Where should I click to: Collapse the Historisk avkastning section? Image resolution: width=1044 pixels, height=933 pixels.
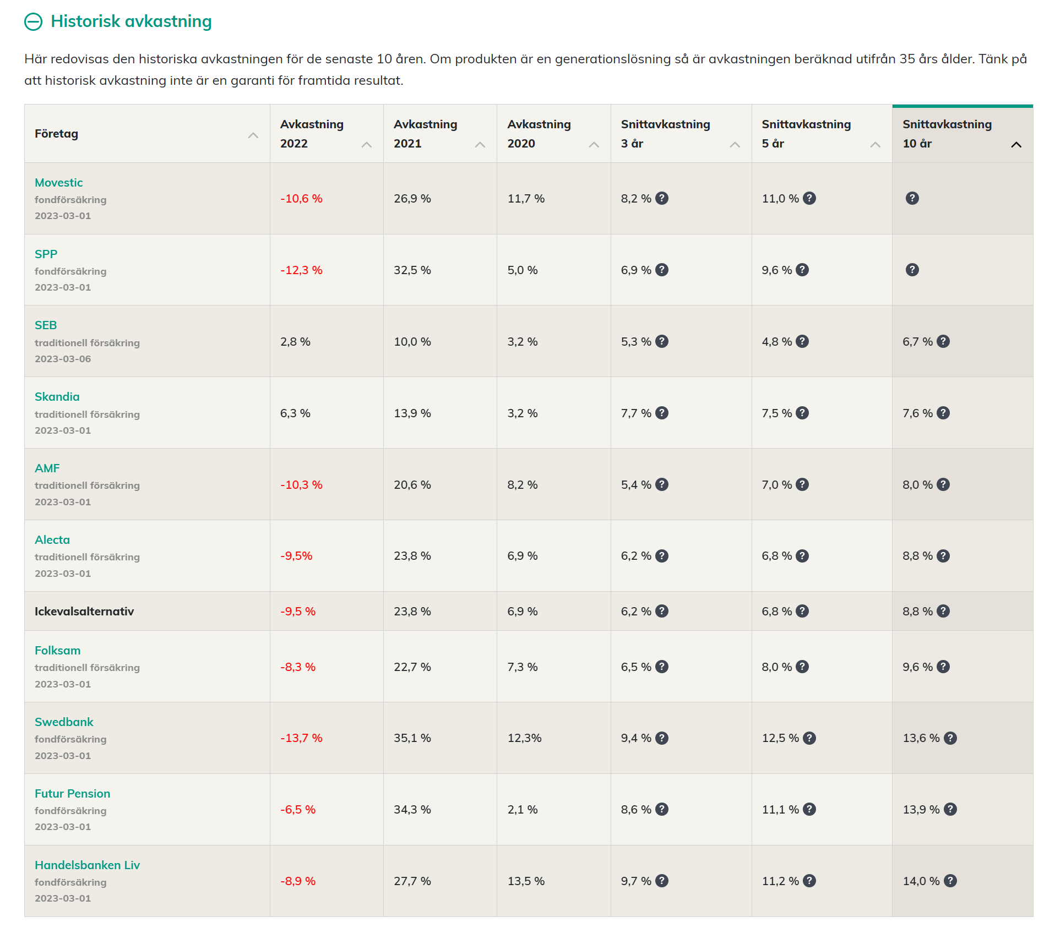pyautogui.click(x=34, y=21)
